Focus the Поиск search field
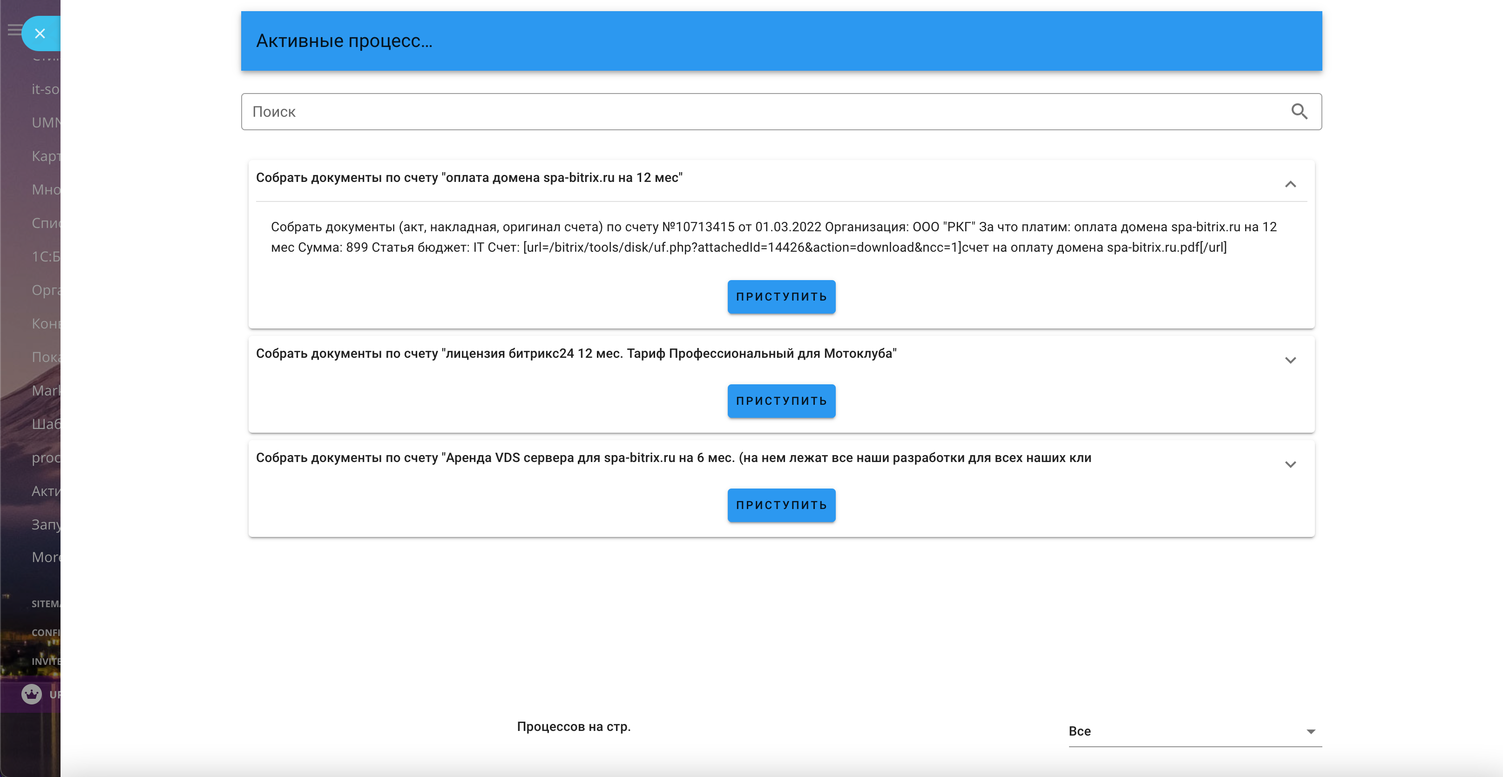Image resolution: width=1503 pixels, height=777 pixels. coord(758,111)
